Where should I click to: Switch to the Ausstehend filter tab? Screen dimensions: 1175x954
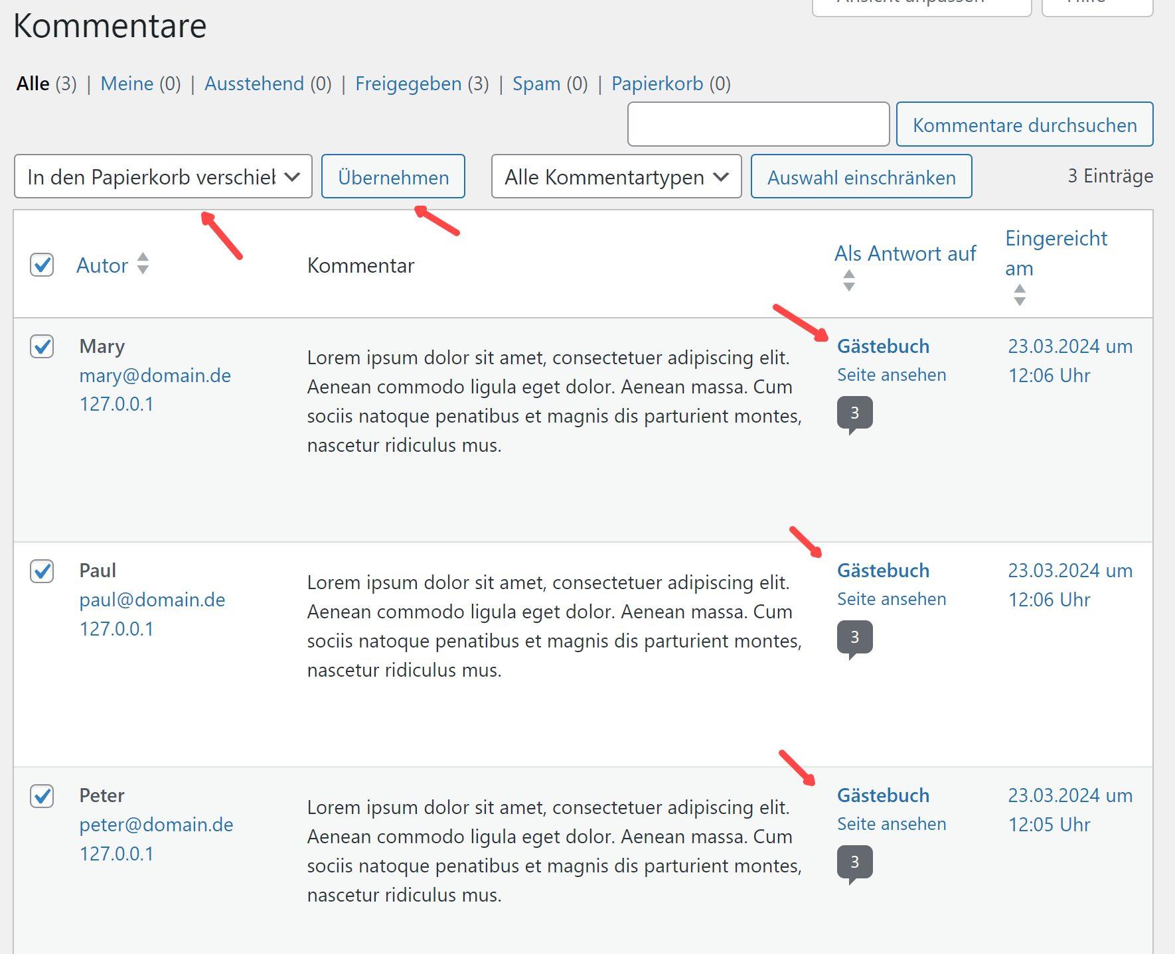(254, 84)
